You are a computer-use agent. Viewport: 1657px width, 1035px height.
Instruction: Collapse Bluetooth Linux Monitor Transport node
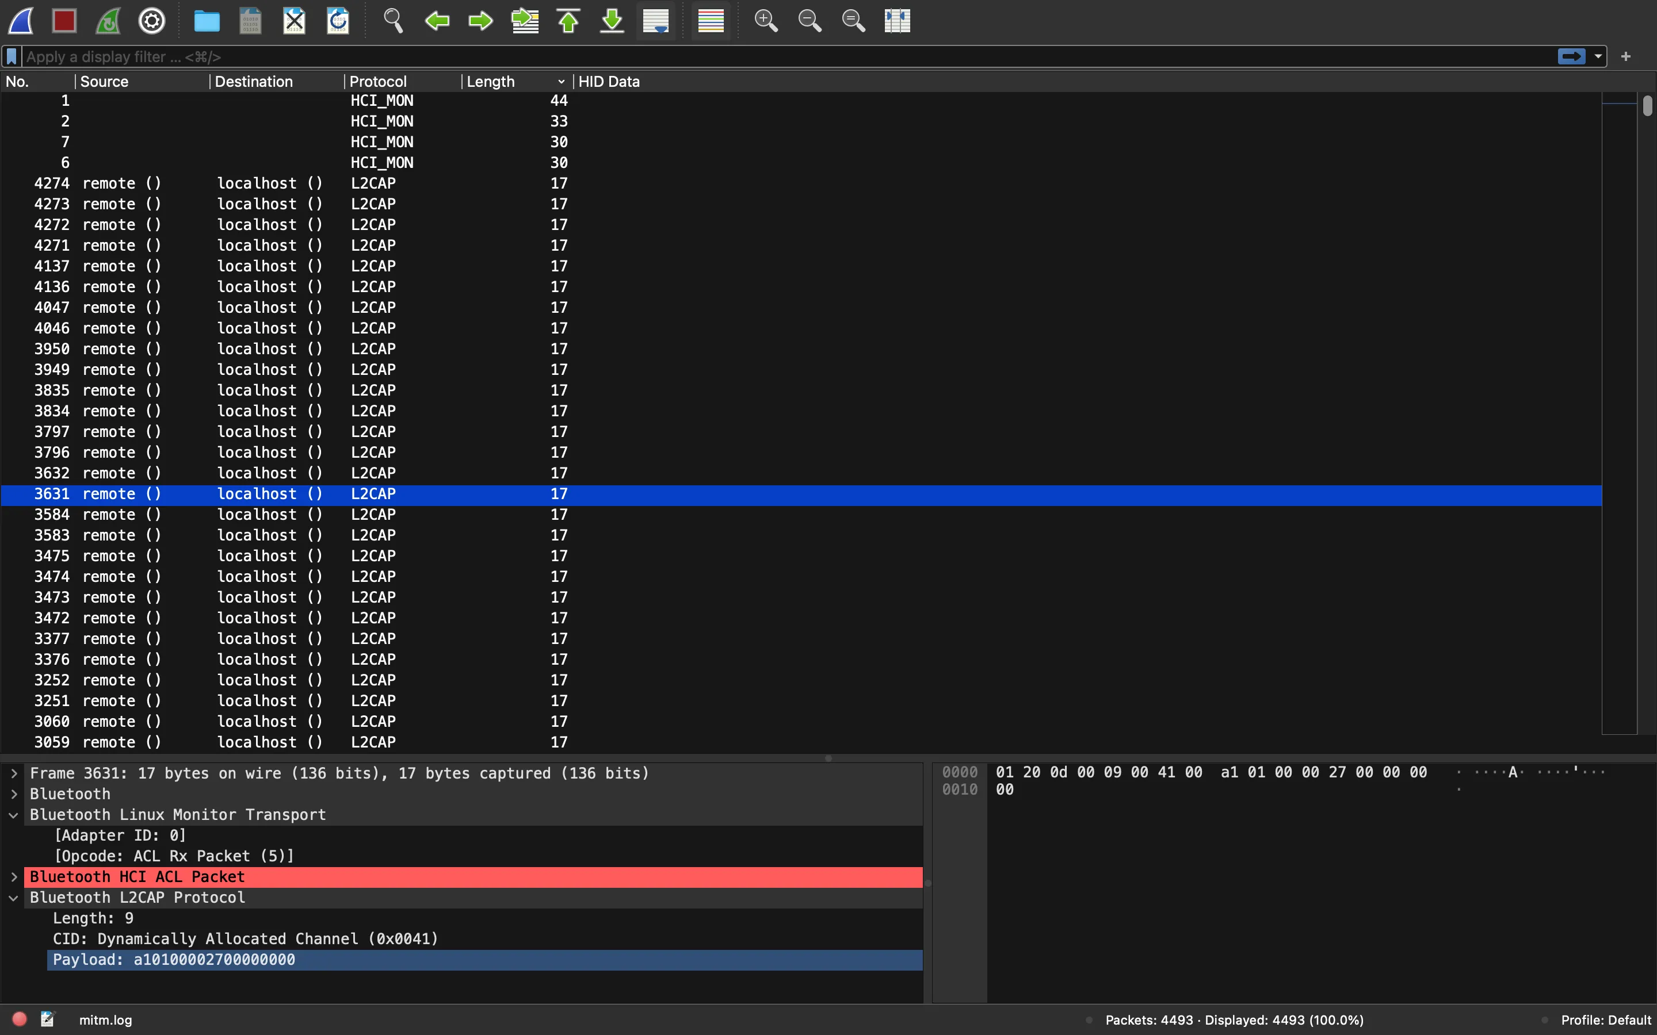tap(14, 815)
